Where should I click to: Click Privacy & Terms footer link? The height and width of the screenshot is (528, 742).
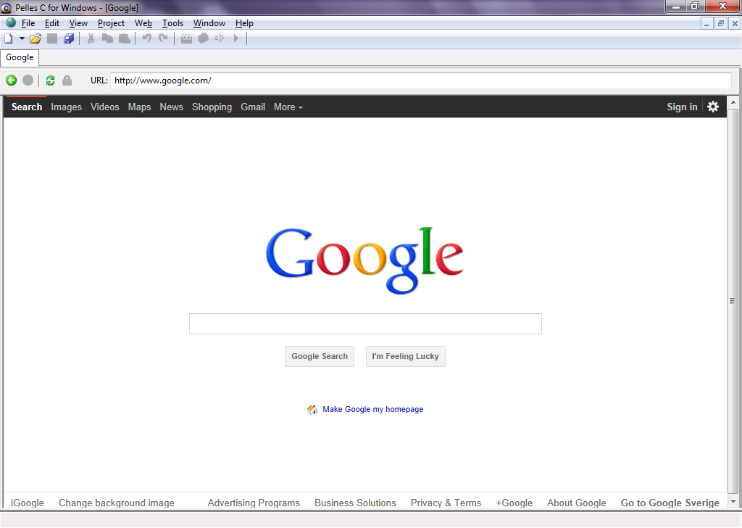point(446,503)
